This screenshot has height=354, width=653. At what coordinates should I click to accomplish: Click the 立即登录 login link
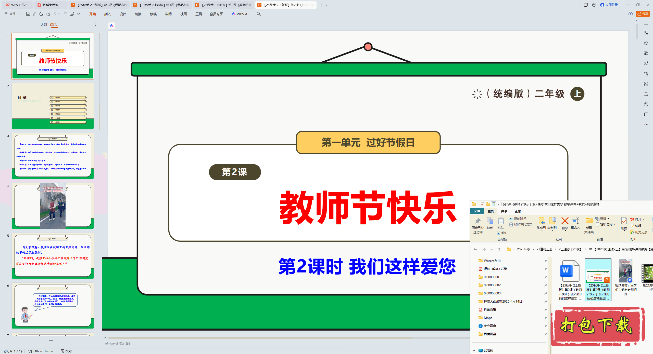(611, 5)
